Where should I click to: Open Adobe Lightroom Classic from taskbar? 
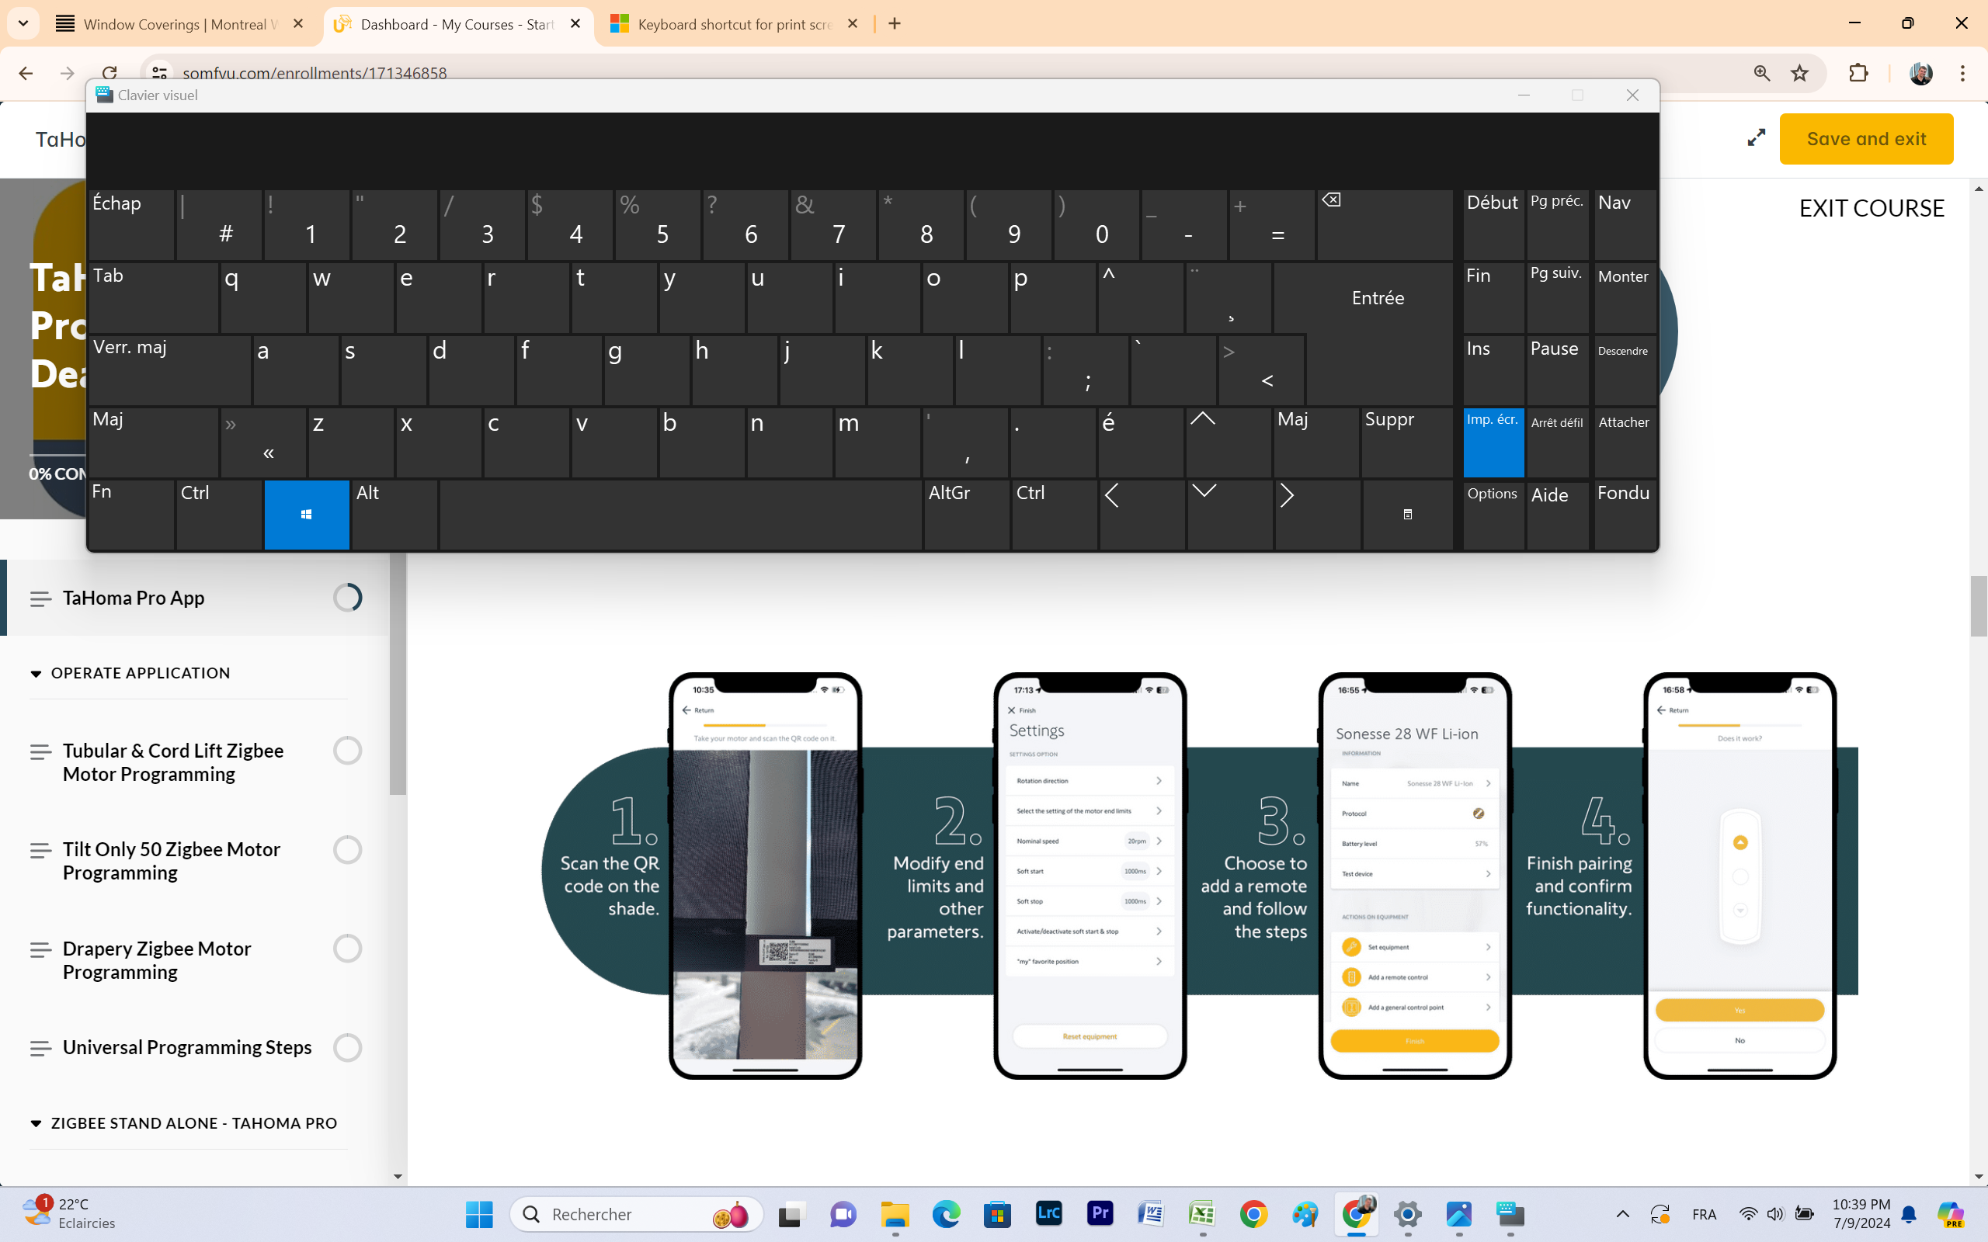1049,1213
